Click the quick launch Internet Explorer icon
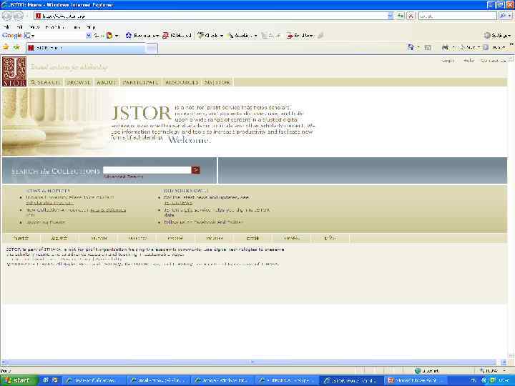Viewport: 515px width, 386px height. tap(46, 380)
